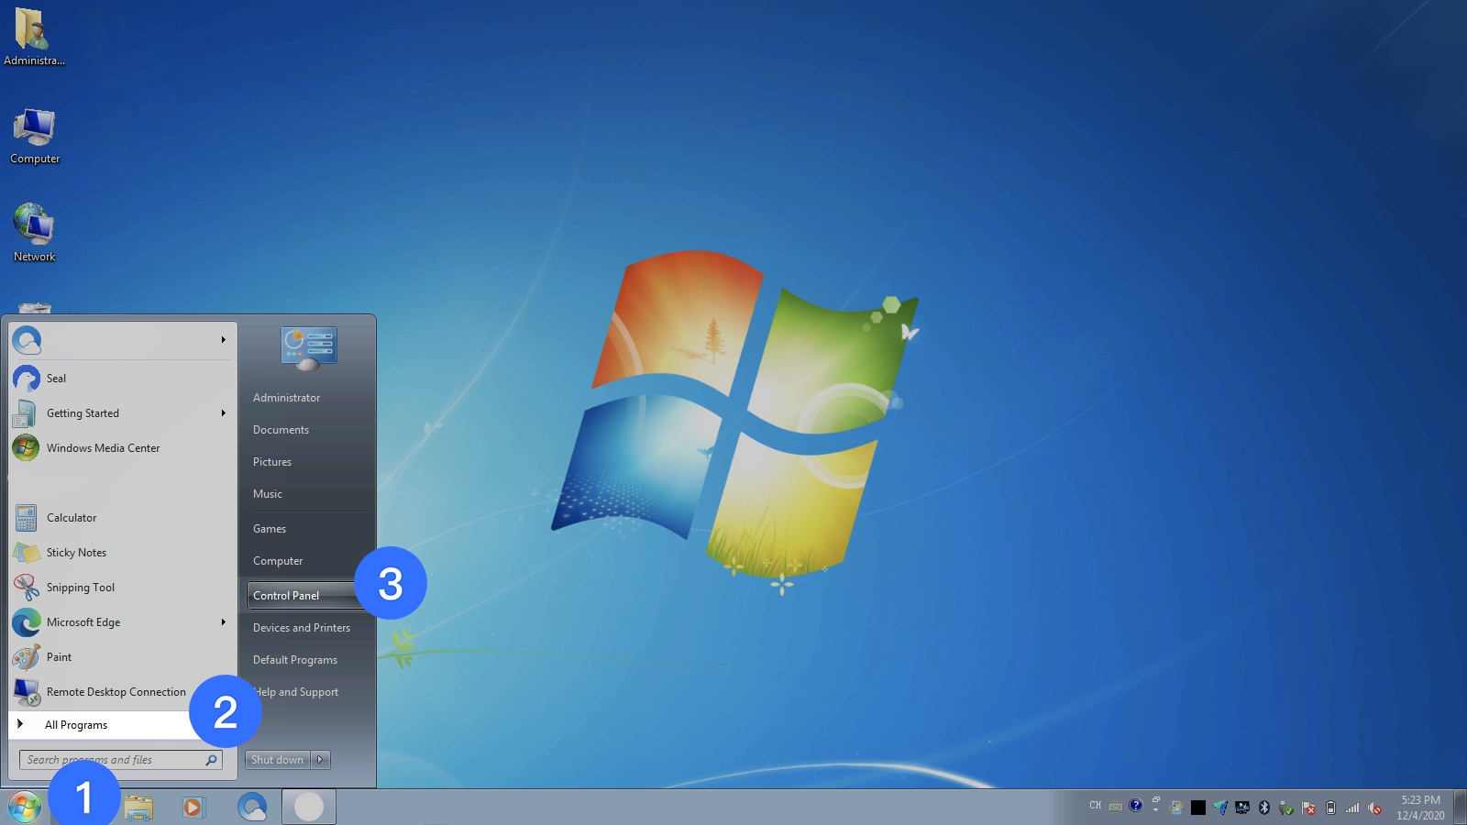
Task: Check the battery status icon
Action: (1330, 808)
